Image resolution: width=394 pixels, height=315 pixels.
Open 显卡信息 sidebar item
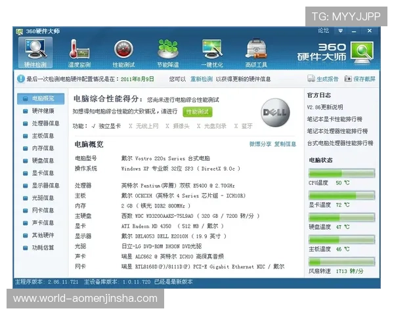pyautogui.click(x=43, y=173)
